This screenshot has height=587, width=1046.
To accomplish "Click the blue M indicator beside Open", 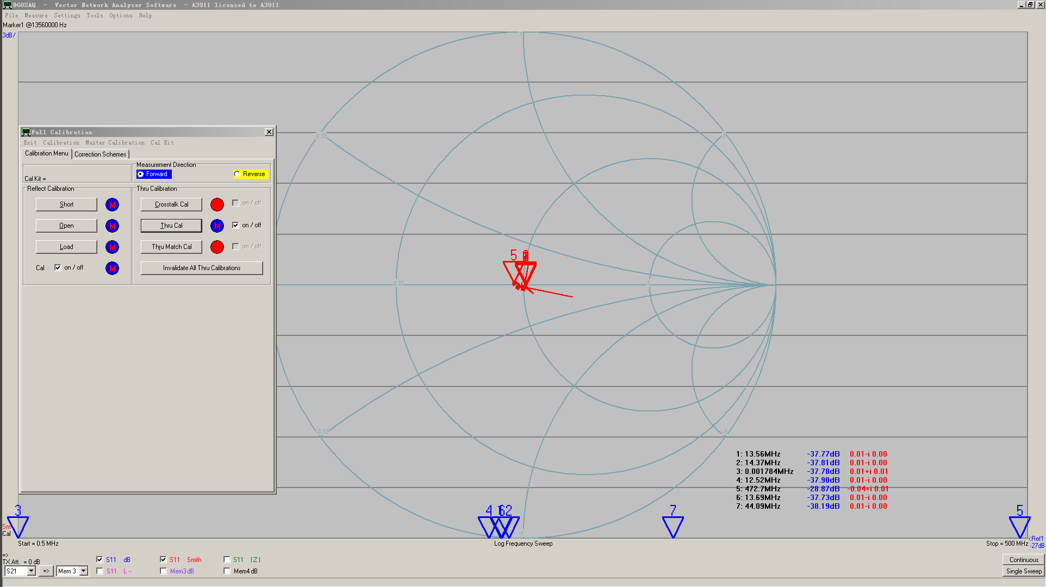I will (x=112, y=226).
